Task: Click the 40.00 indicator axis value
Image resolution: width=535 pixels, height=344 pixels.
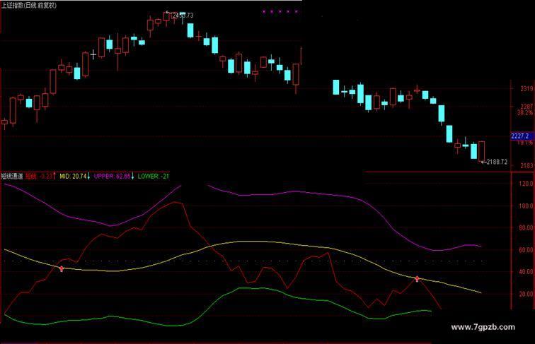Action: coord(526,271)
